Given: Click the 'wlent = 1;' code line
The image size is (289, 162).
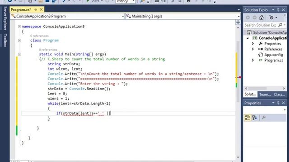Looking at the screenshot, I should 58,99.
